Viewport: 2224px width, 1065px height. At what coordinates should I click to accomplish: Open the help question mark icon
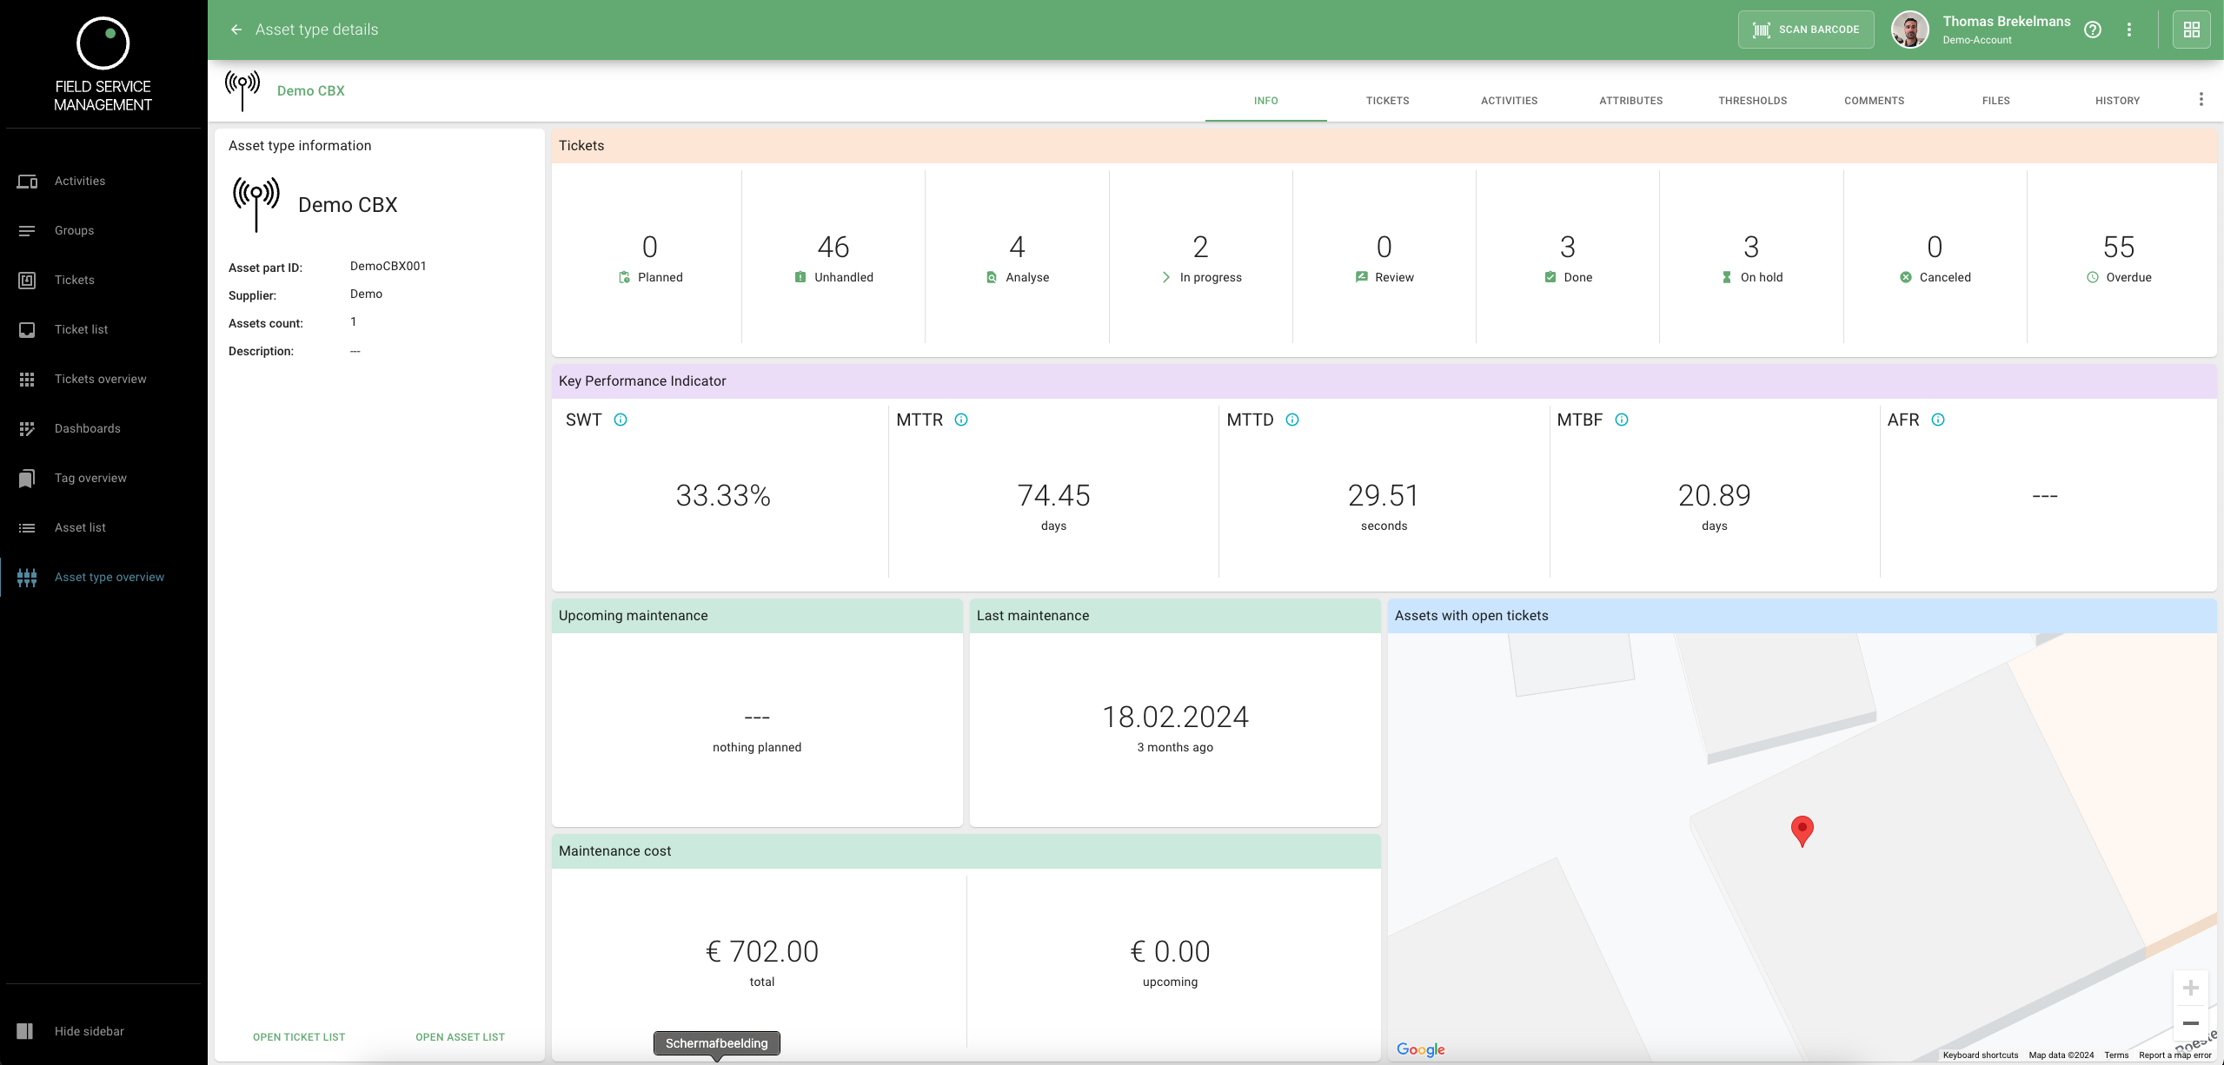[2093, 30]
